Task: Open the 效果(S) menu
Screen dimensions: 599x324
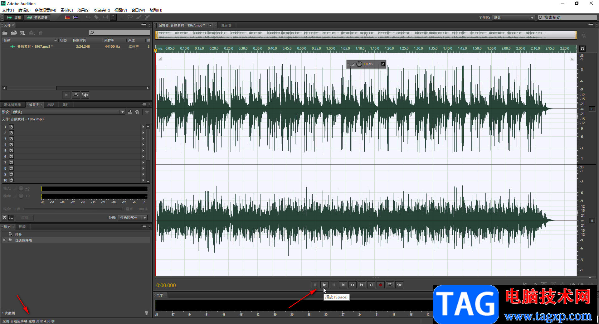Action: 83,10
